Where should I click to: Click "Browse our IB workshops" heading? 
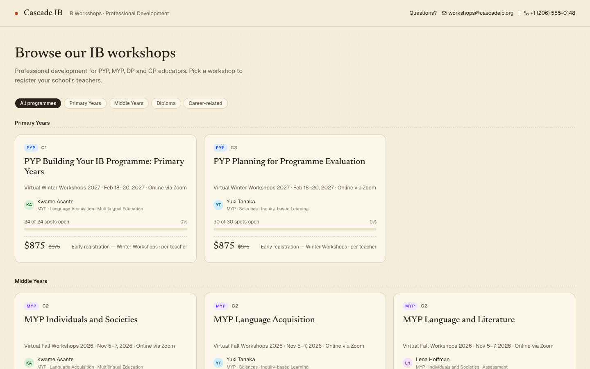(95, 53)
